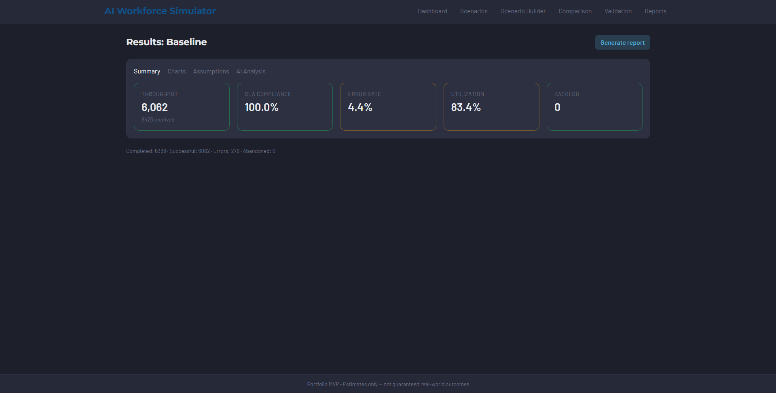Click the Portfolio MVP footer disclaimer
This screenshot has height=393, width=776.
388,385
